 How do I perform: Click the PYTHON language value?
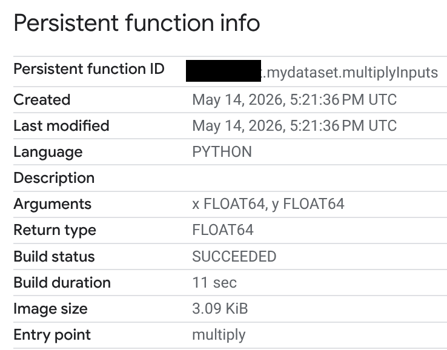click(222, 151)
